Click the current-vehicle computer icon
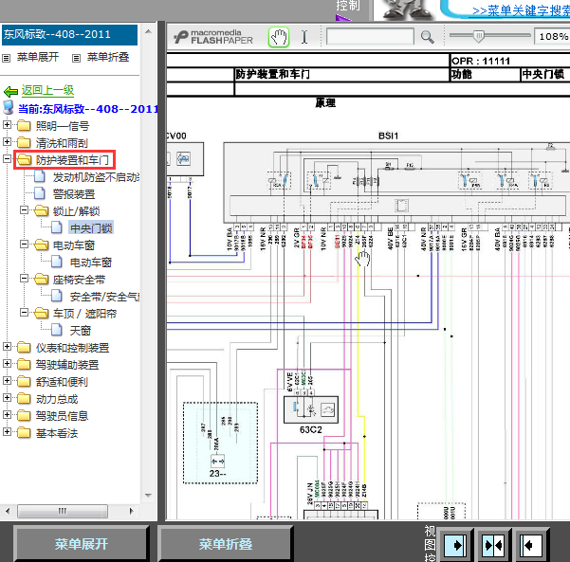The image size is (570, 562). (x=8, y=108)
